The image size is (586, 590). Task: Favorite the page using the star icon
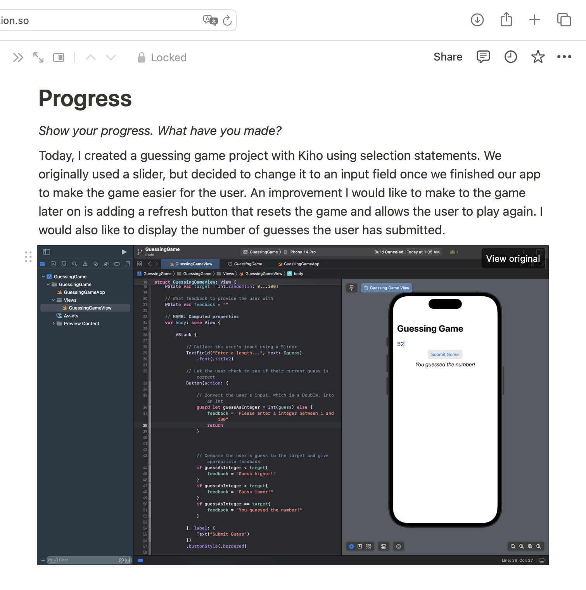pyautogui.click(x=538, y=57)
